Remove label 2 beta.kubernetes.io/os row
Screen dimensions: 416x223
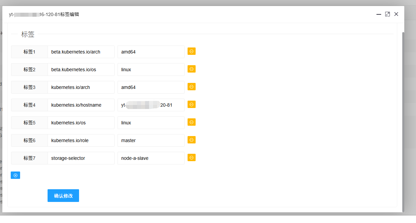point(192,69)
